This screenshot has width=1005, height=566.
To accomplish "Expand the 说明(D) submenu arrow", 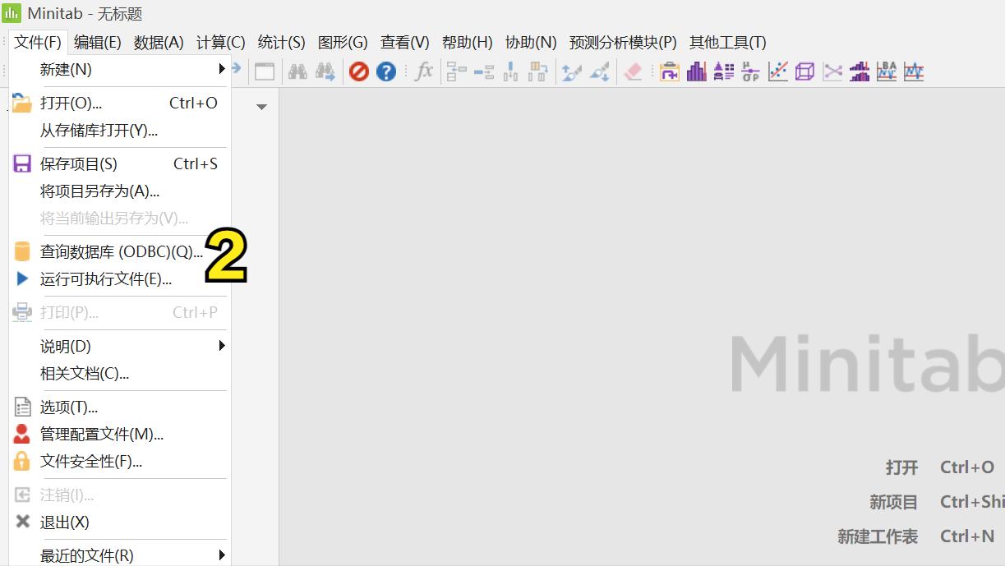I will (x=220, y=346).
